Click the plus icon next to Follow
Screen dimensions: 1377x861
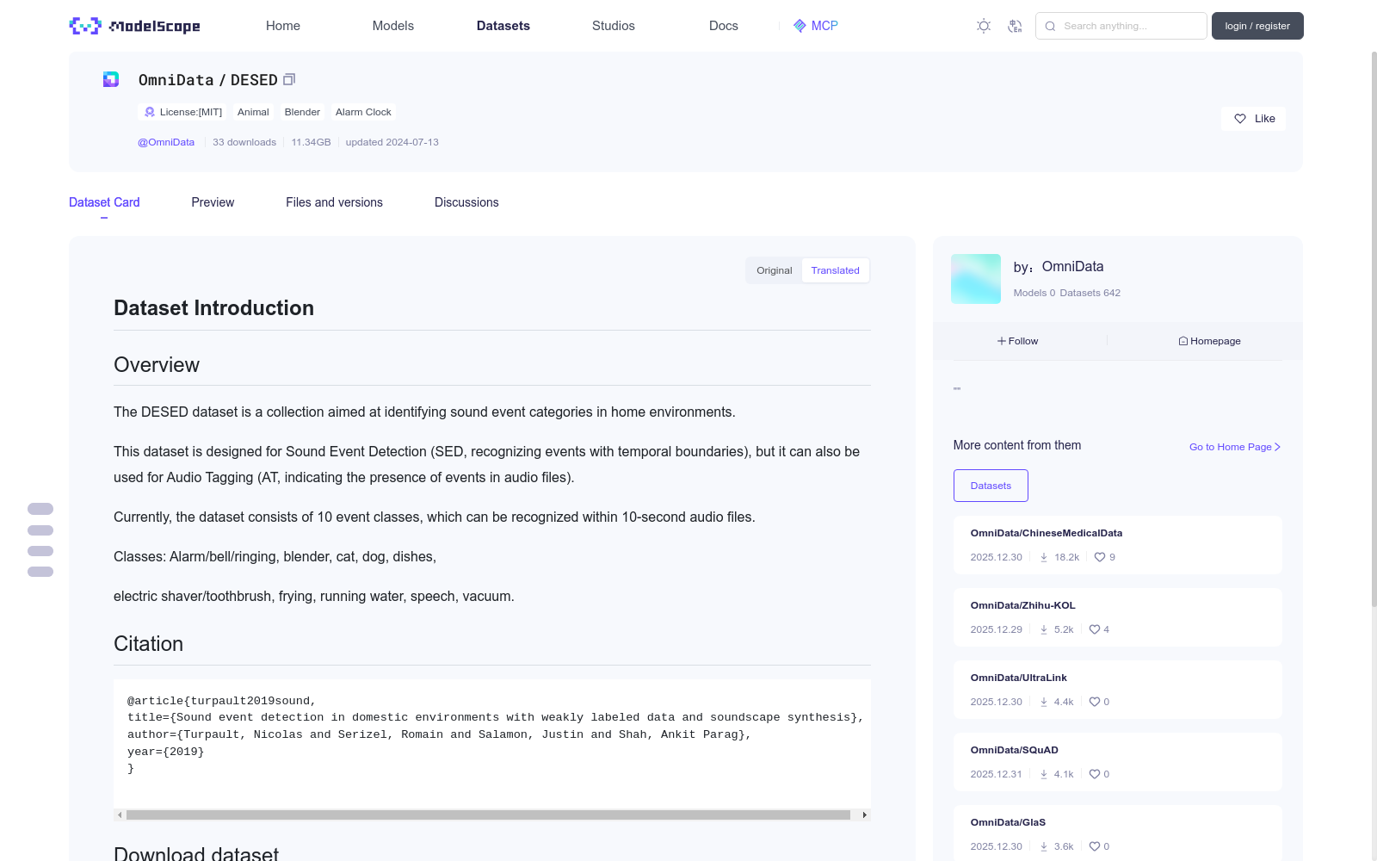click(1002, 341)
